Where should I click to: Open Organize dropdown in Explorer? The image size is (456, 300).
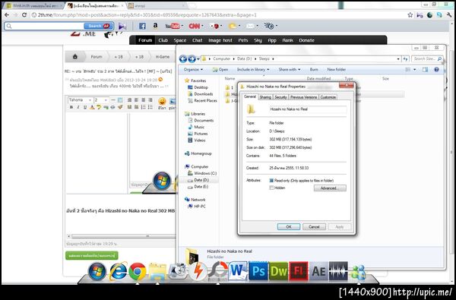(x=193, y=69)
